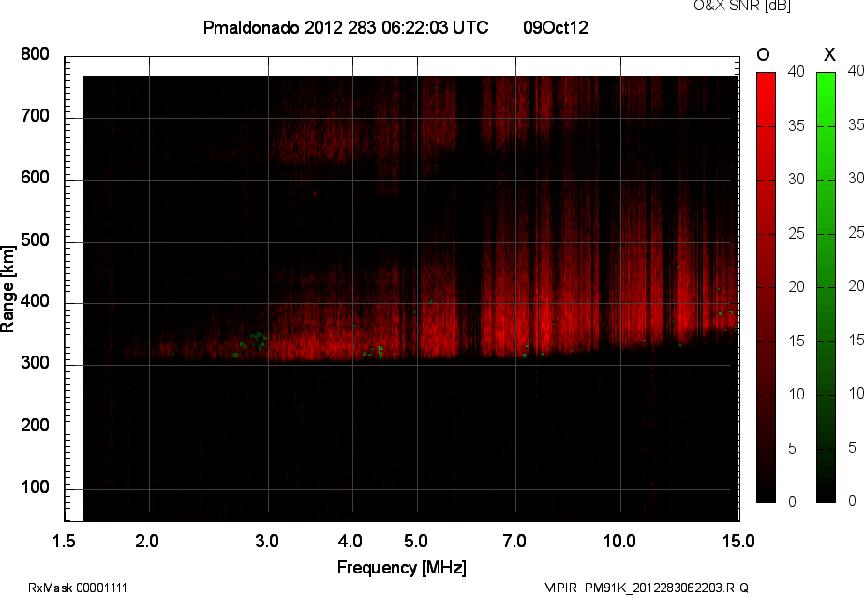Click the 10 value on O colorbar

point(797,394)
